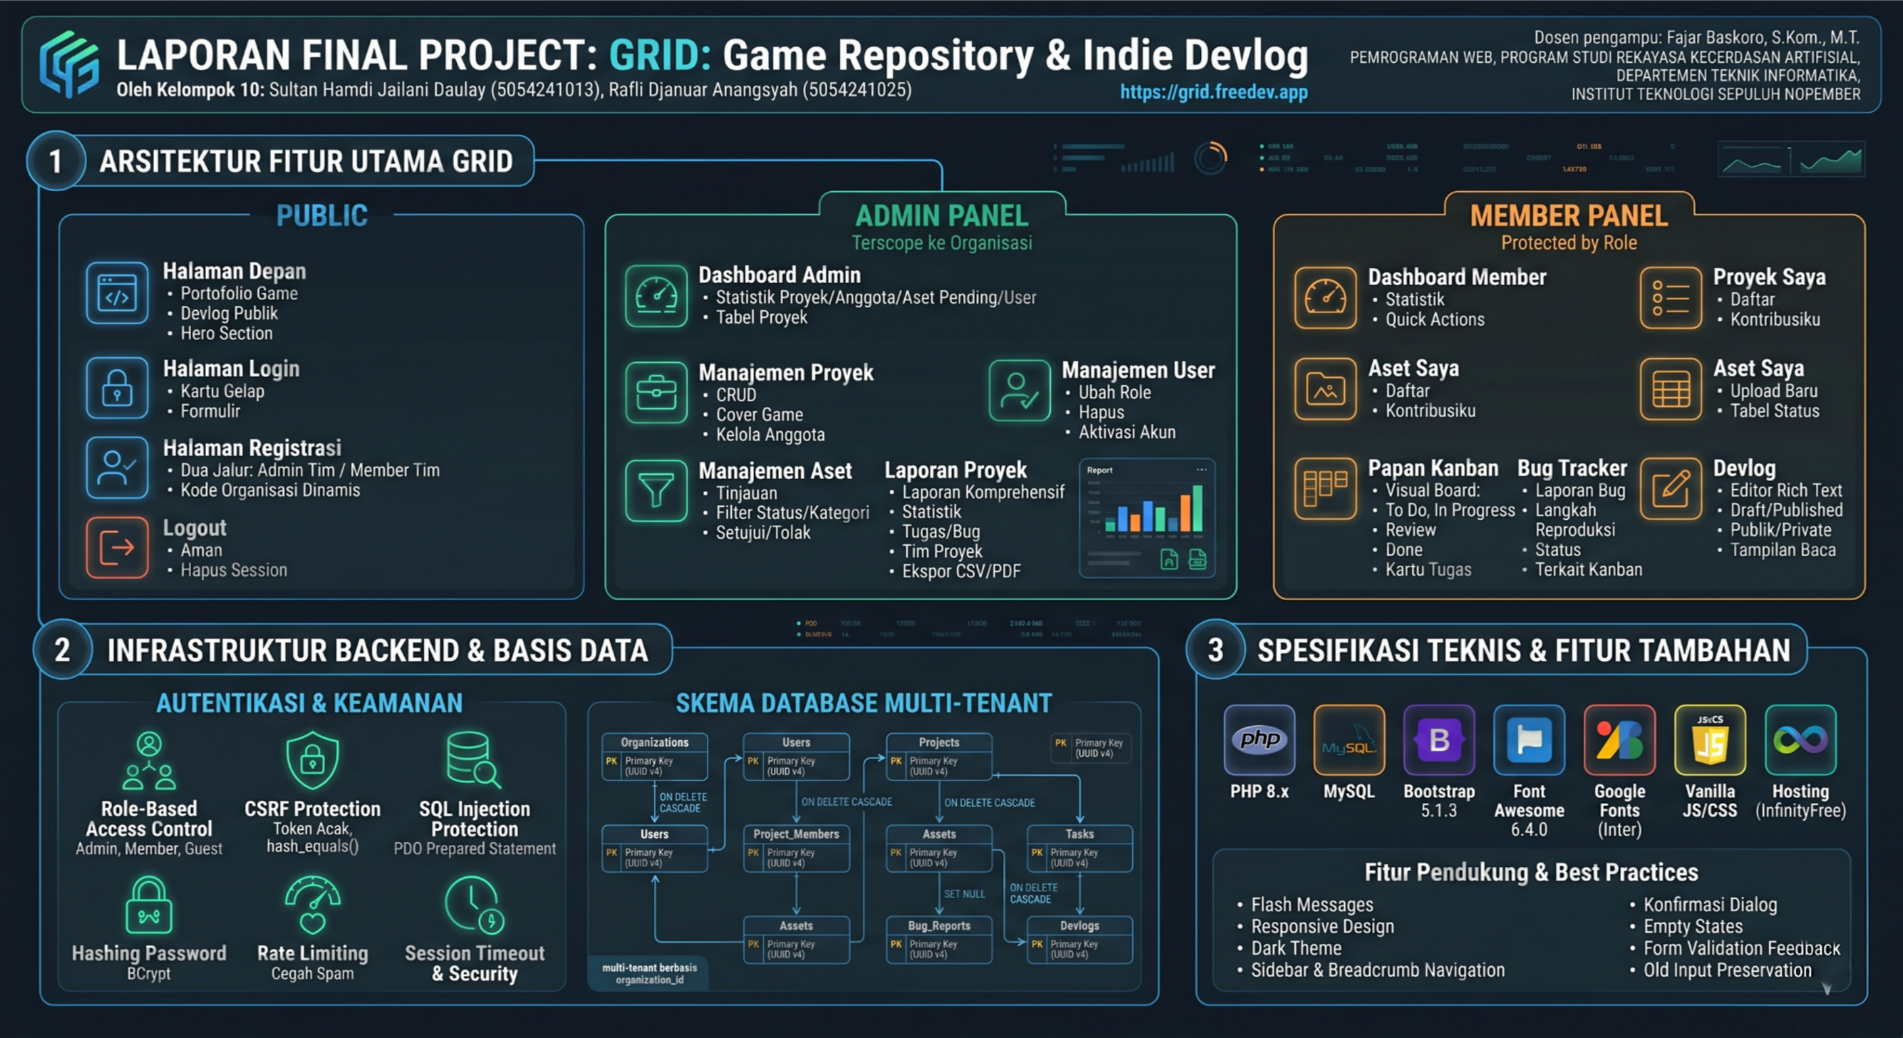This screenshot has width=1903, height=1038.
Task: Select the PHP 8.x logo tile
Action: click(x=1259, y=739)
